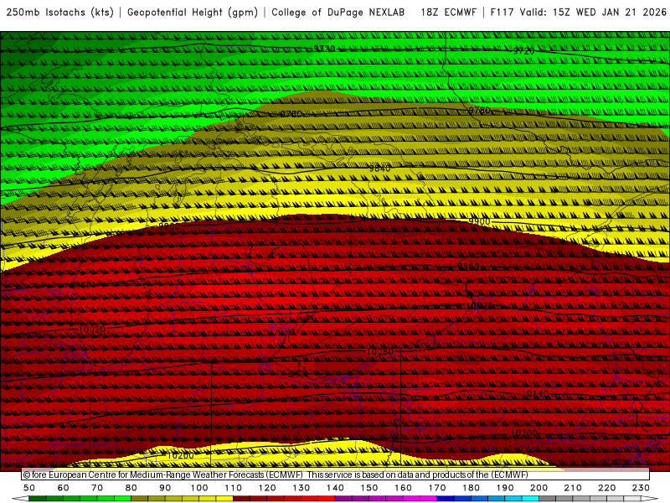Click the legend value 50
Viewport: 670px width, 503px height.
tap(29, 488)
